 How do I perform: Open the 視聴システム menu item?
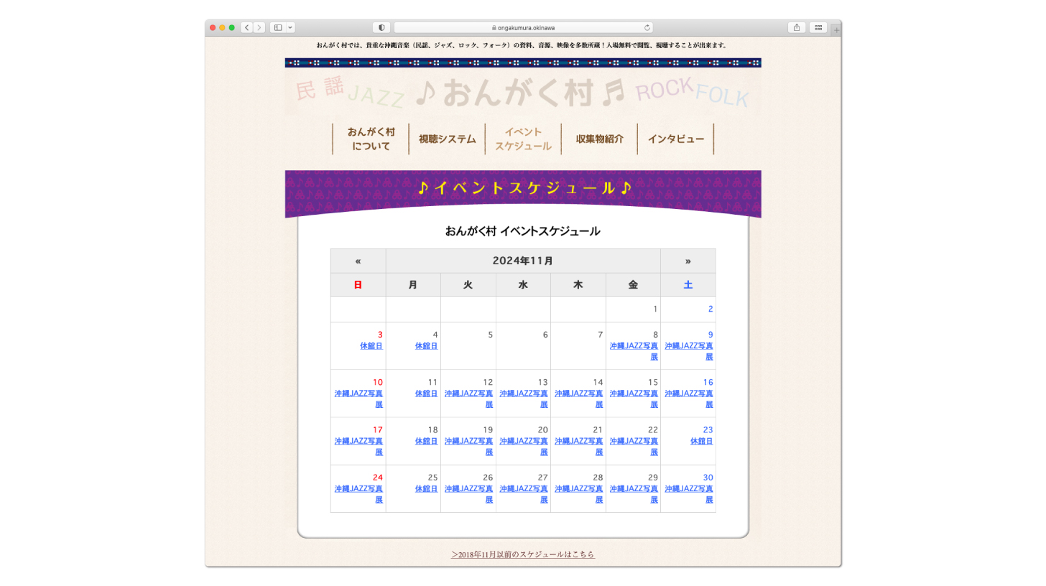point(447,139)
